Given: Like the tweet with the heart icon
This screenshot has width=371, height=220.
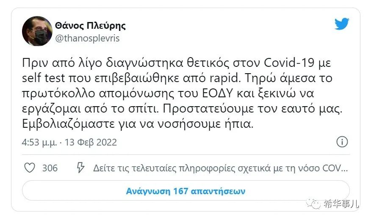Looking at the screenshot, I should [x=30, y=168].
